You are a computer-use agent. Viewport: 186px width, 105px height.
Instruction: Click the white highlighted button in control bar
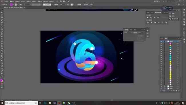(x=47, y=5)
